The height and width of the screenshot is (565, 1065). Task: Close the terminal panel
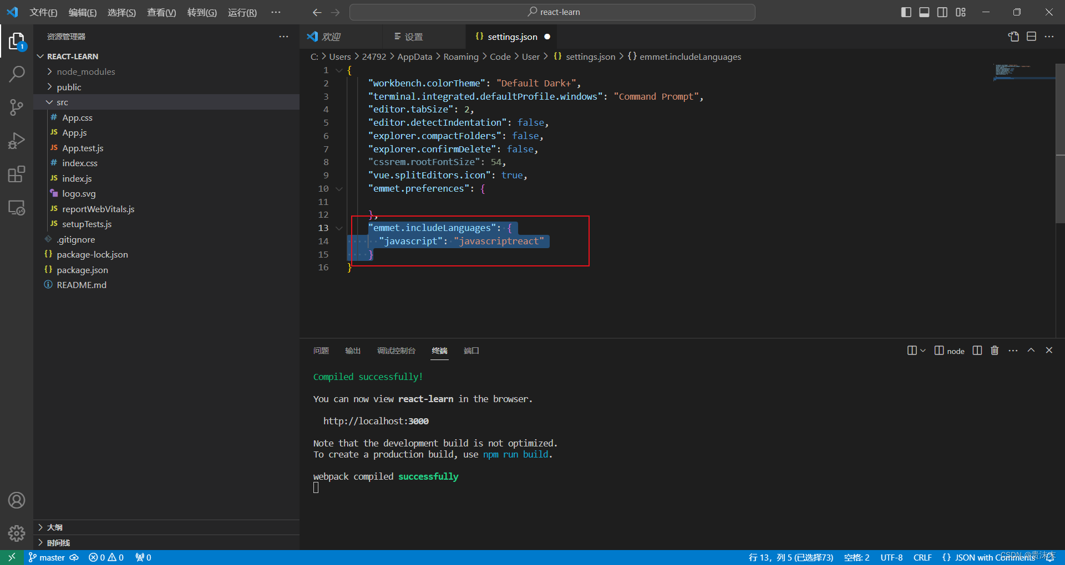pyautogui.click(x=1049, y=351)
